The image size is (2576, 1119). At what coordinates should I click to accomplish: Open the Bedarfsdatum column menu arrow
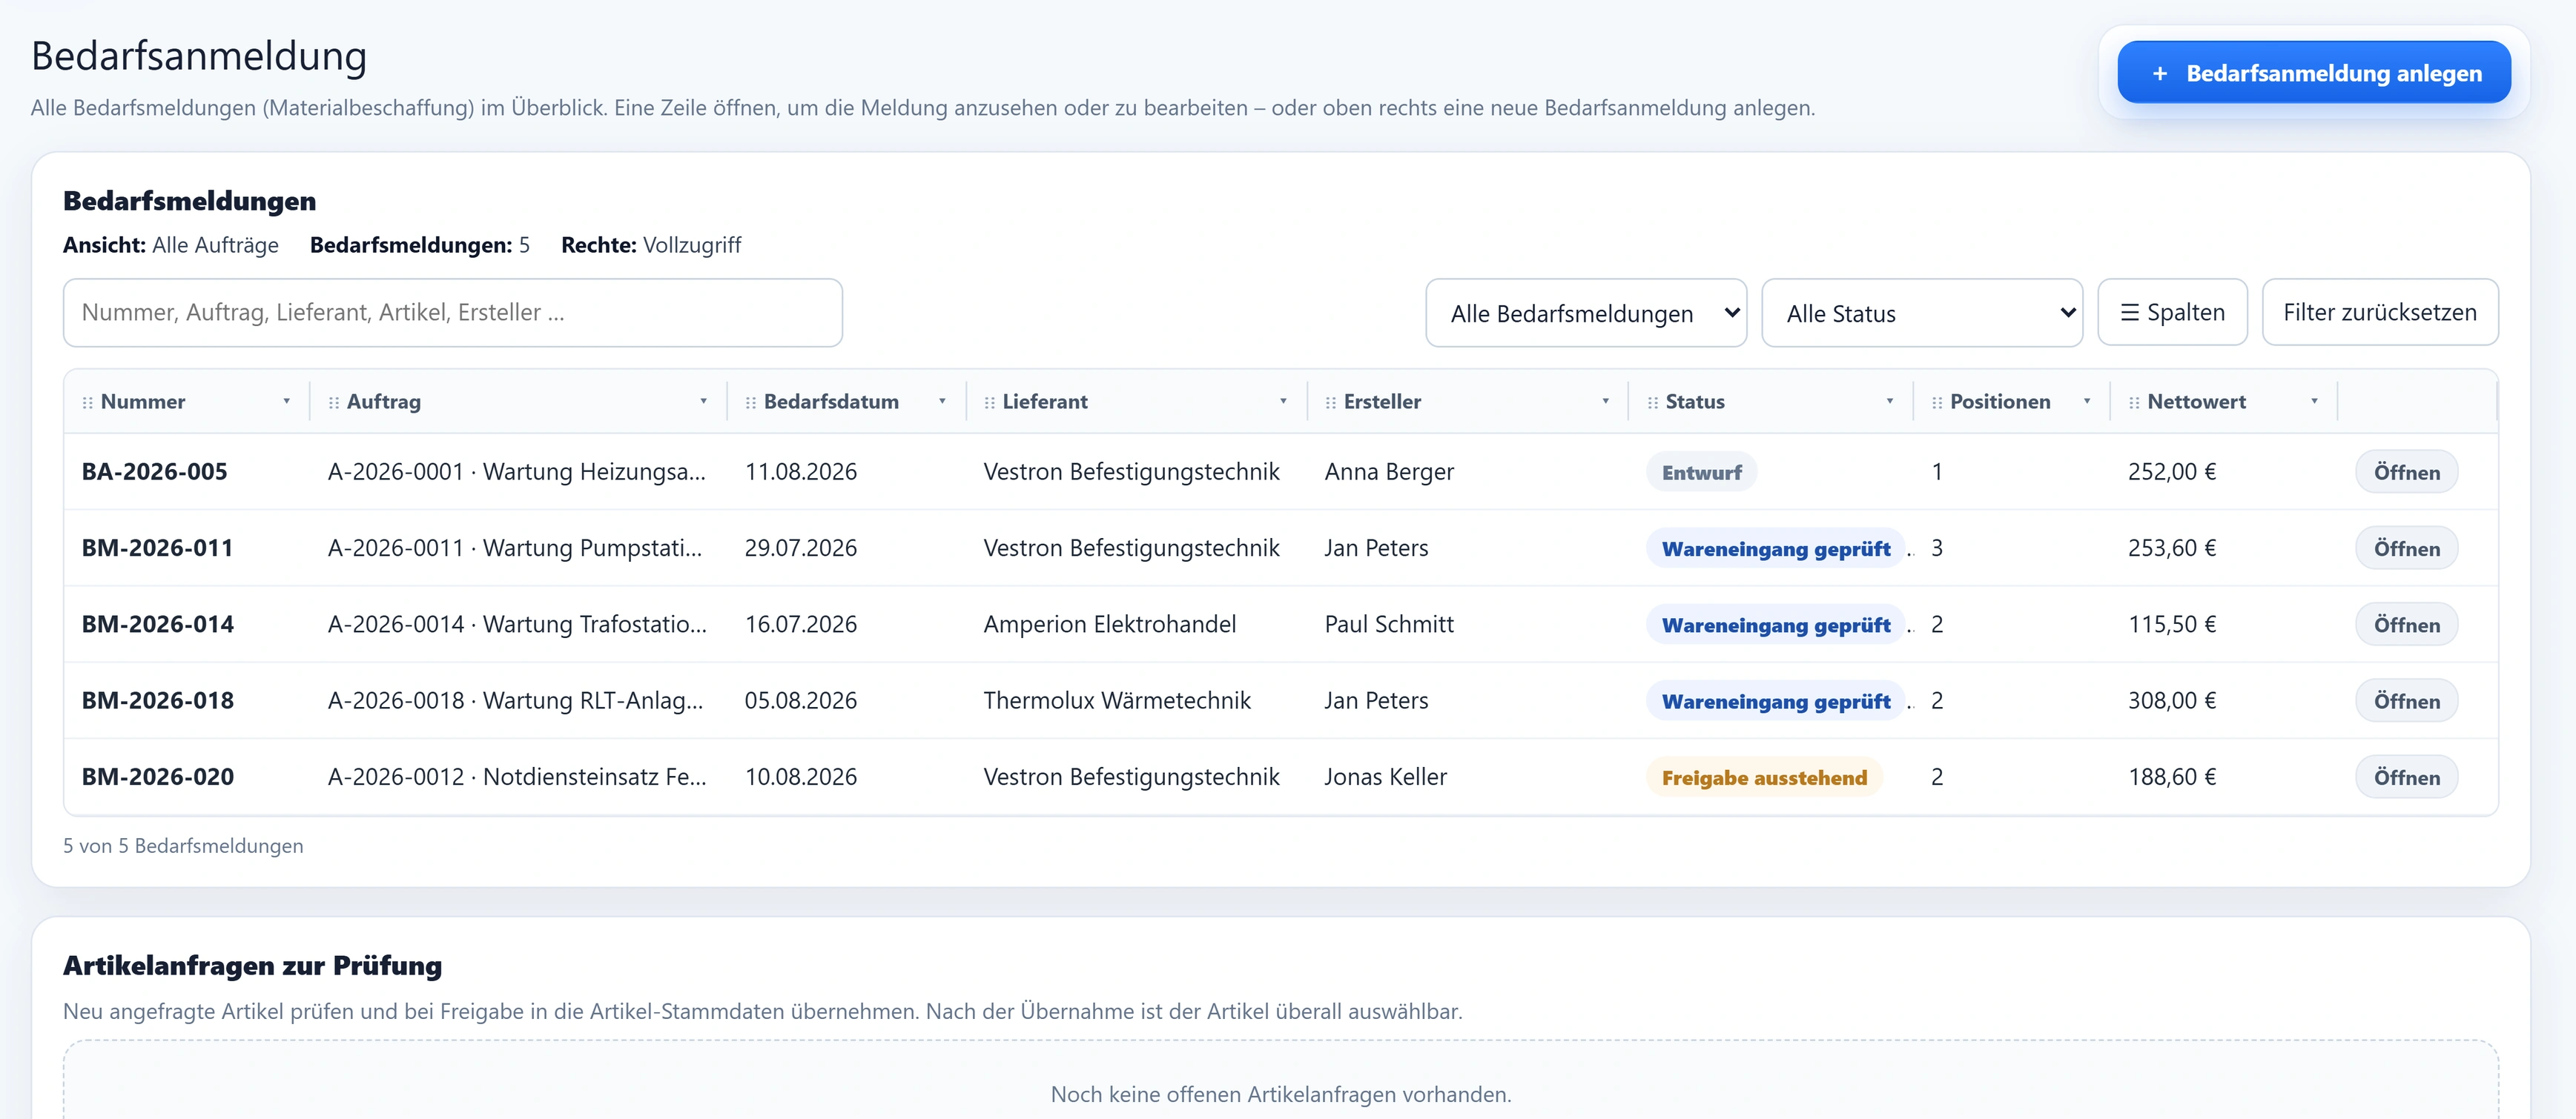pos(942,402)
